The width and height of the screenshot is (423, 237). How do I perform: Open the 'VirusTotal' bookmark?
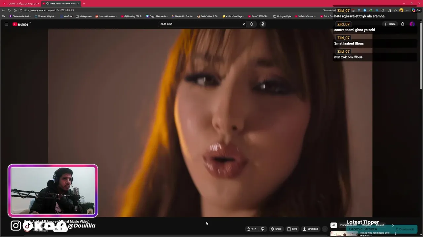(x=66, y=16)
